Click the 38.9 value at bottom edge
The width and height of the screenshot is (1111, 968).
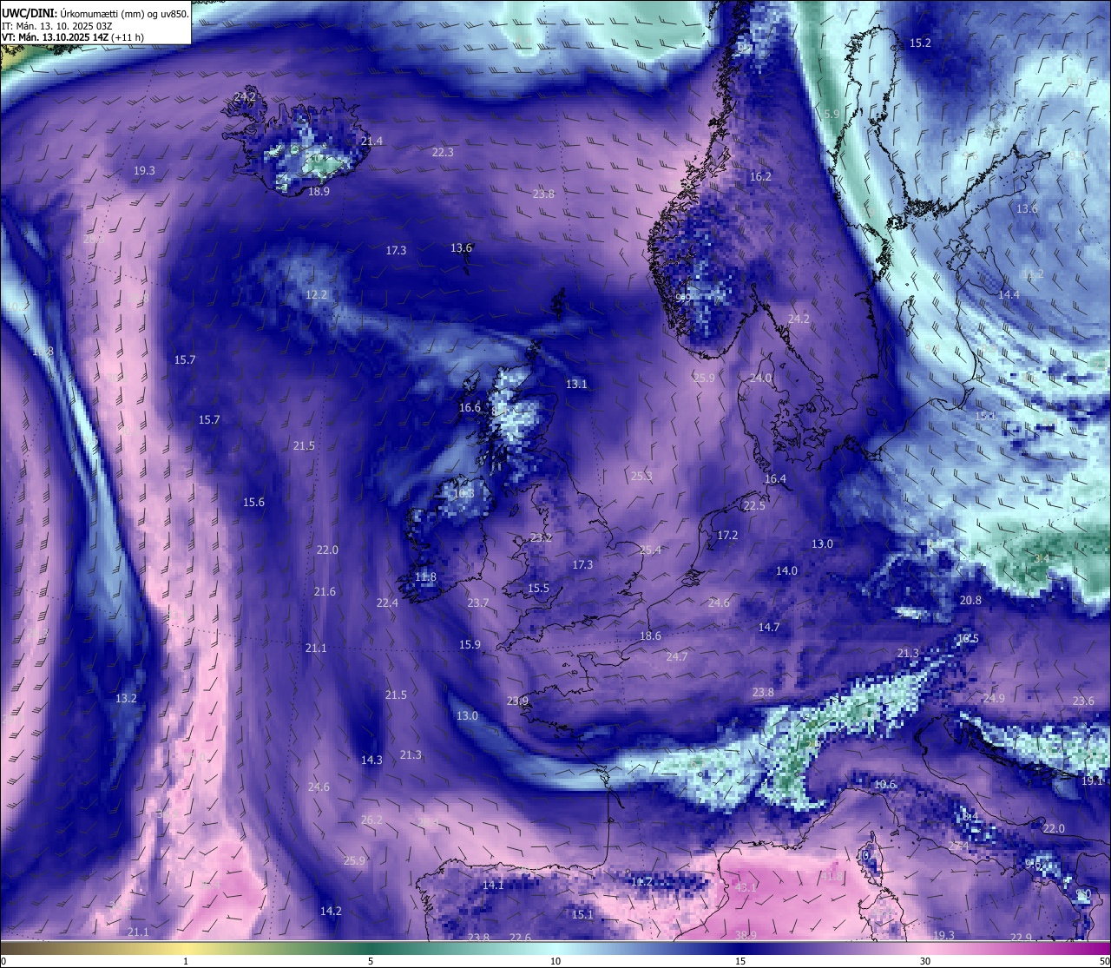click(746, 935)
